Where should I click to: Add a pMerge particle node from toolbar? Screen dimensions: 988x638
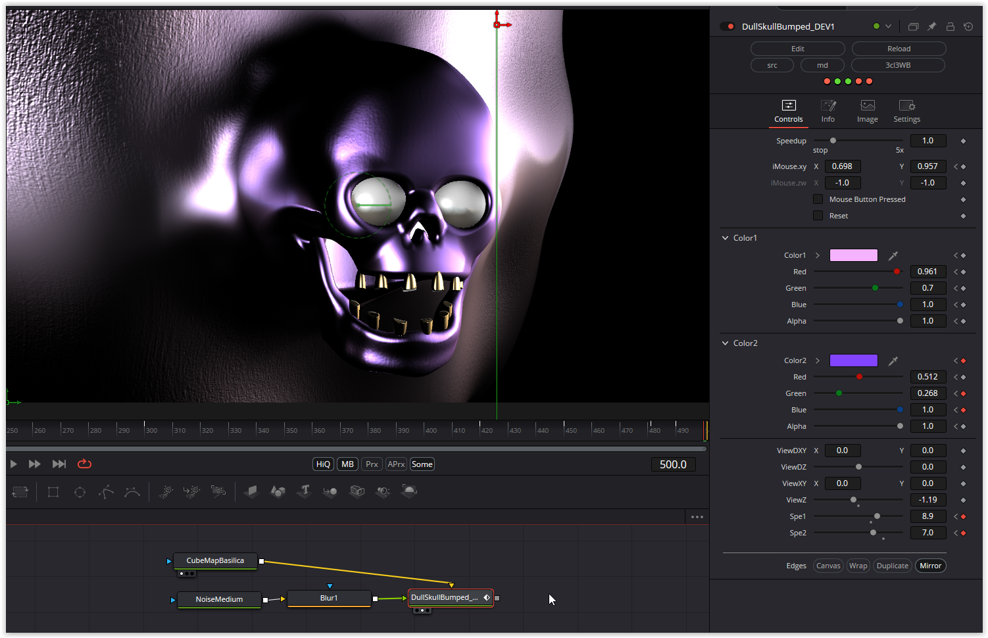[191, 491]
